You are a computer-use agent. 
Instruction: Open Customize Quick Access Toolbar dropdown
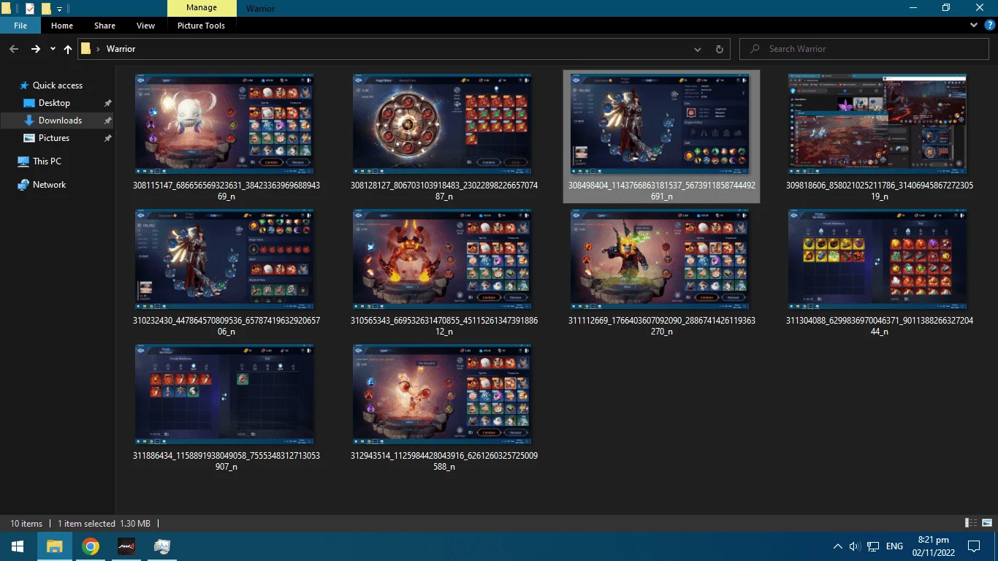59,9
